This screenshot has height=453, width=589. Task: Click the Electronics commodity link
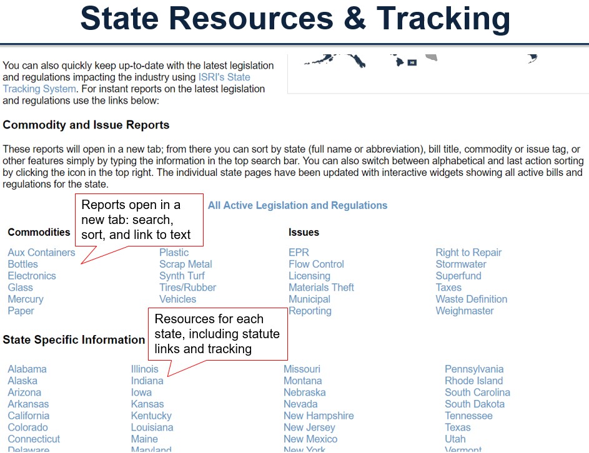tap(32, 276)
